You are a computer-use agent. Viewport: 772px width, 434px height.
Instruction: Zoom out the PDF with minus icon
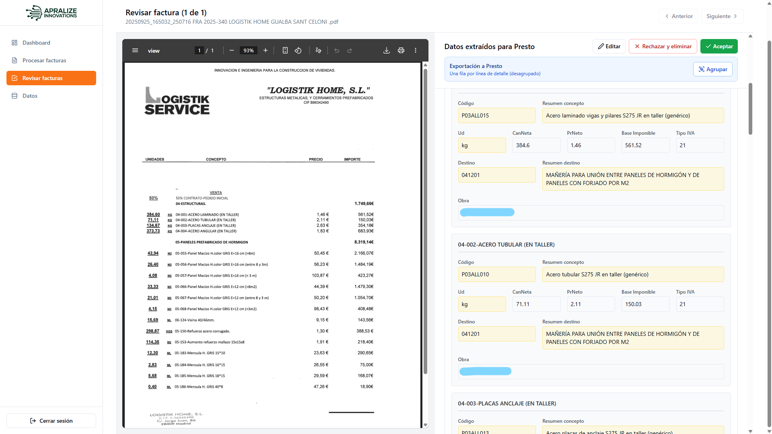click(x=232, y=50)
